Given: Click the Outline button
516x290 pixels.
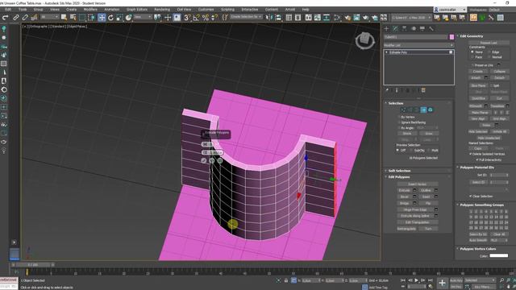Looking at the screenshot, I should [x=426, y=190].
